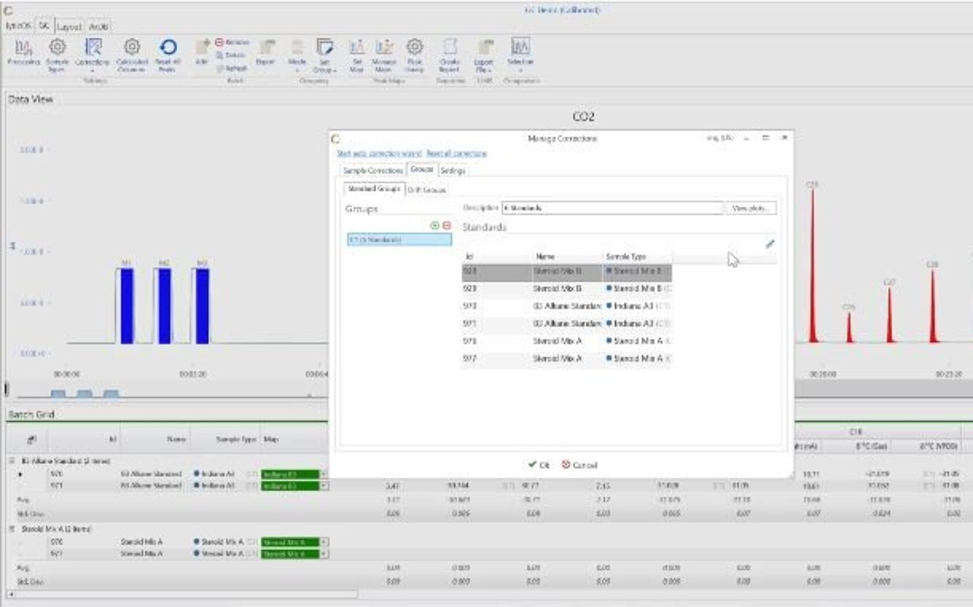Switch to the Sample Corrections tab
This screenshot has width=973, height=607.
point(372,171)
